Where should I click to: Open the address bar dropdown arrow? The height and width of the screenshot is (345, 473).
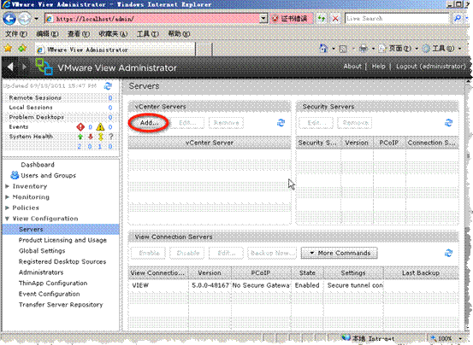[x=263, y=19]
